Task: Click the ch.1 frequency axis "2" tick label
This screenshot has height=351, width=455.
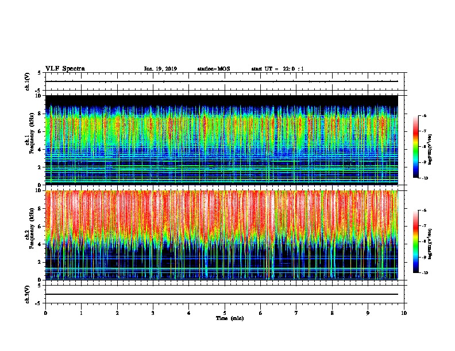Action: (x=40, y=167)
